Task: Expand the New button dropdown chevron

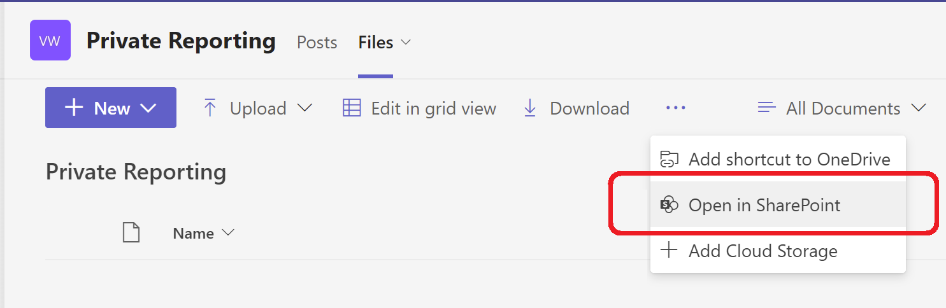Action: tap(148, 108)
